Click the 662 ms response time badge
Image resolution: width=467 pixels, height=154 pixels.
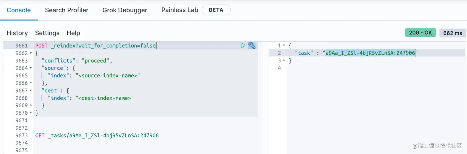tap(452, 33)
